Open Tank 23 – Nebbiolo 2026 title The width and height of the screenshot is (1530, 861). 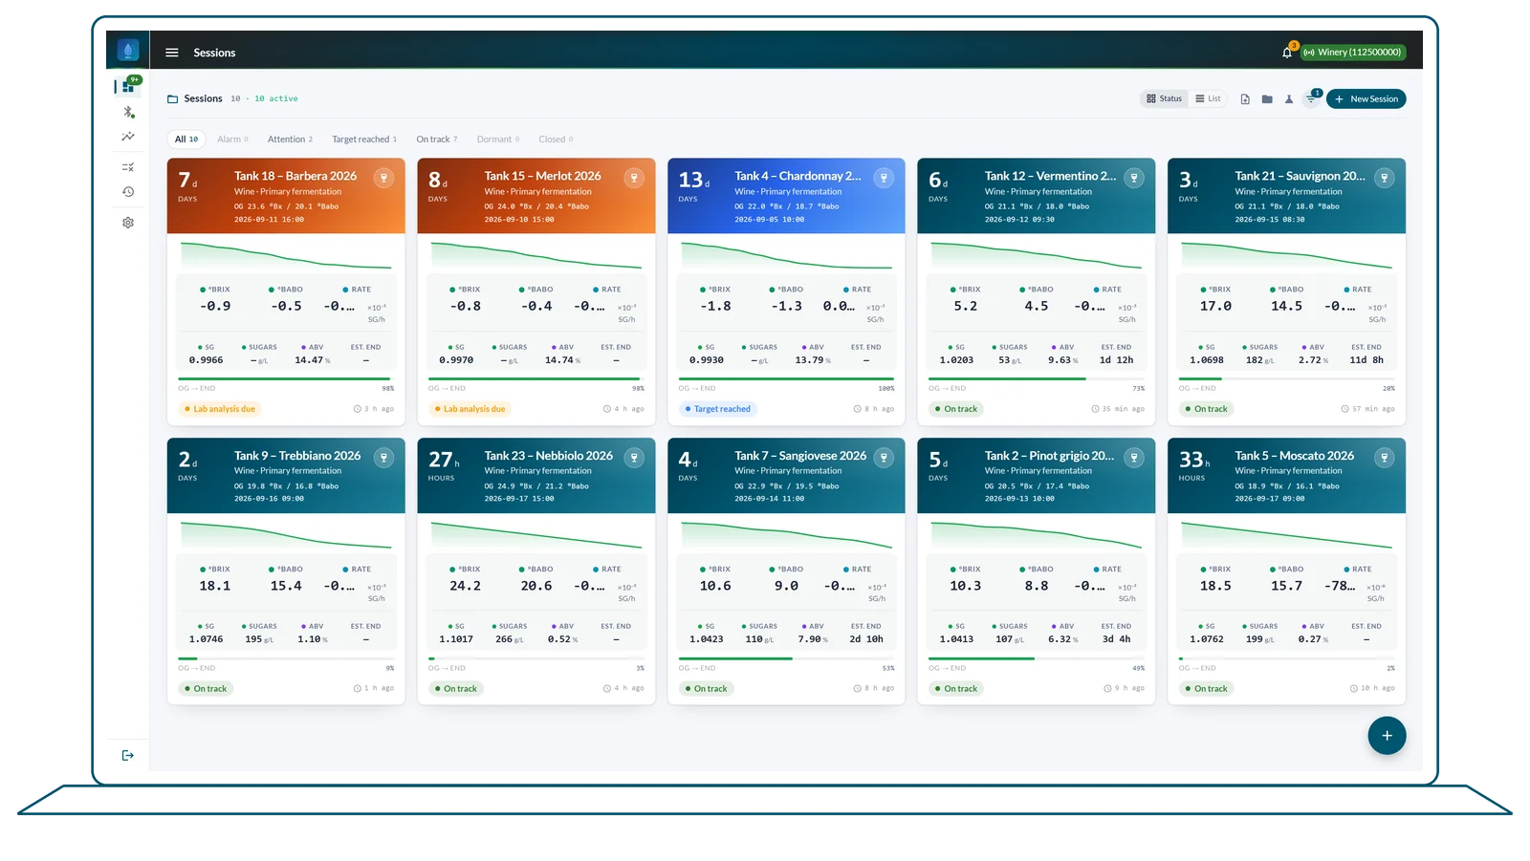click(x=548, y=456)
